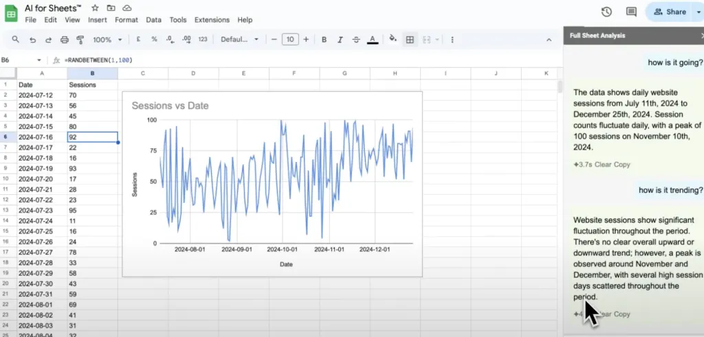This screenshot has width=704, height=337.
Task: Print the spreadsheet using the printer icon
Action: (x=64, y=40)
